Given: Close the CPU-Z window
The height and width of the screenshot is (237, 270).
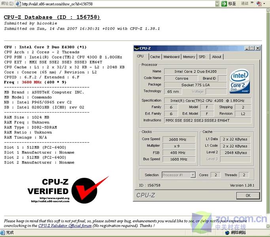Looking at the screenshot, I should 258,48.
